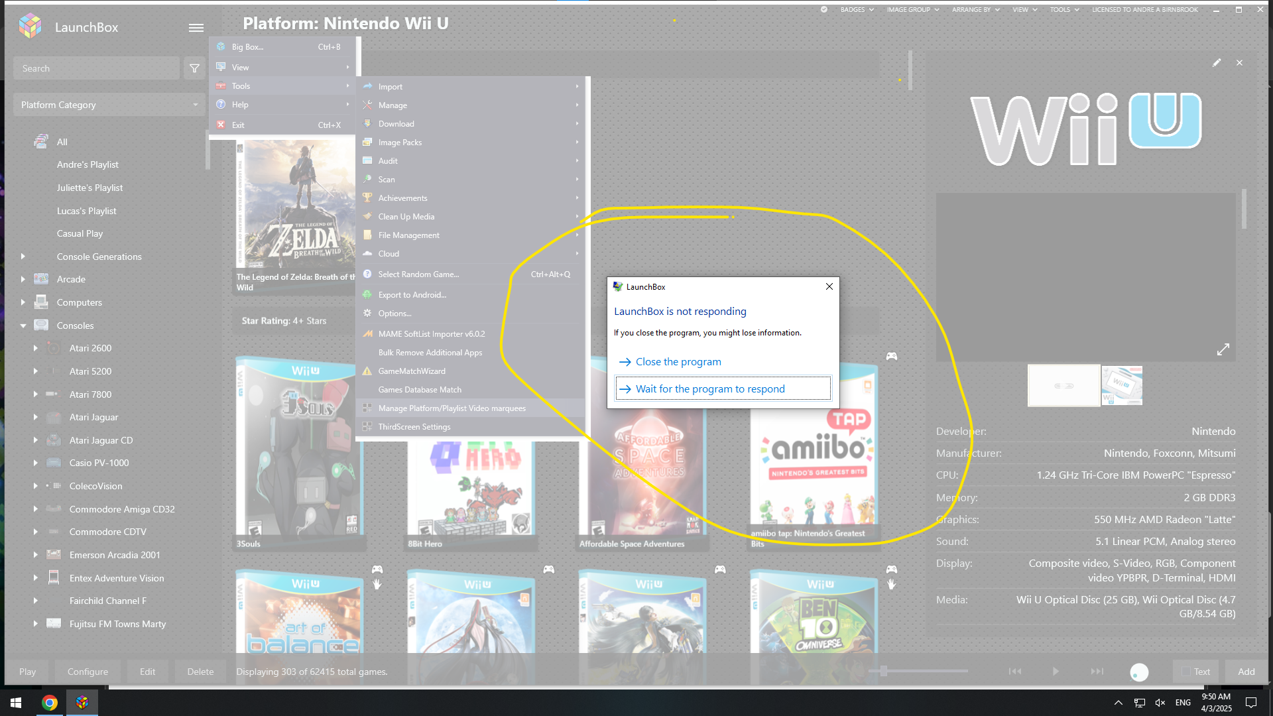Collapse the Consoles tree node
1273x716 pixels.
coord(23,326)
